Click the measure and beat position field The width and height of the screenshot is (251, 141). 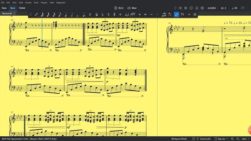(224, 8)
